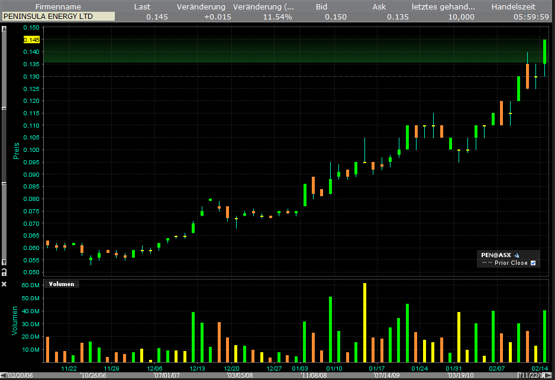Click the home icon on the left edge

click(x=5, y=271)
